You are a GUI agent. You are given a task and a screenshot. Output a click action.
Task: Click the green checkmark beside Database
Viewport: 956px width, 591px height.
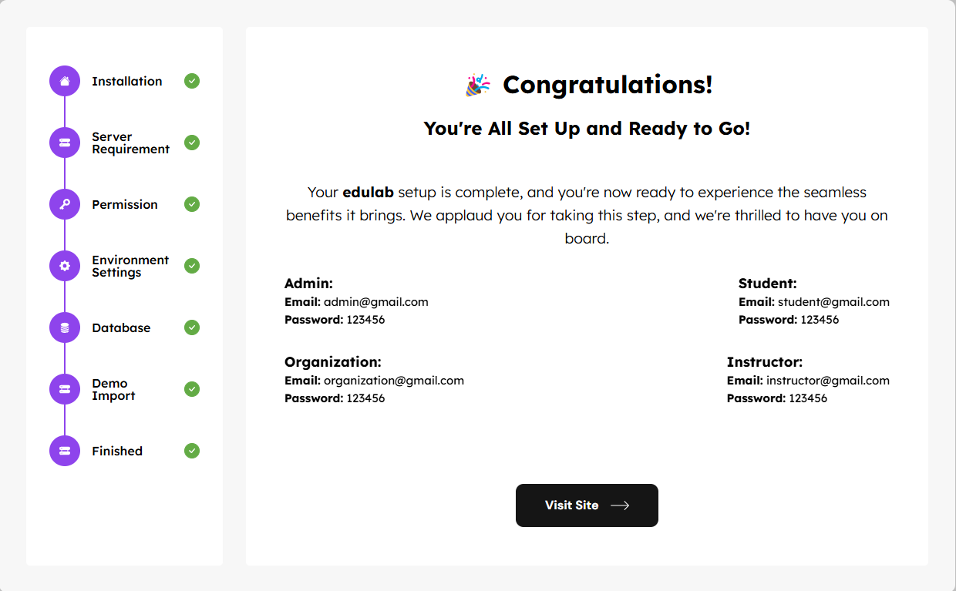(192, 327)
